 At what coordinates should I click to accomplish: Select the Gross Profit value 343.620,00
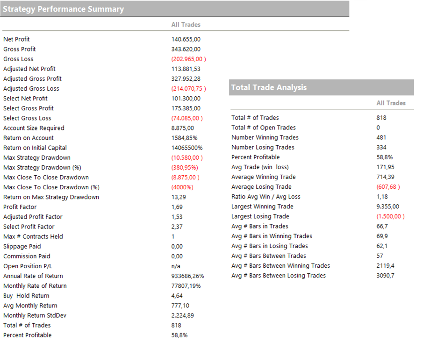186,49
